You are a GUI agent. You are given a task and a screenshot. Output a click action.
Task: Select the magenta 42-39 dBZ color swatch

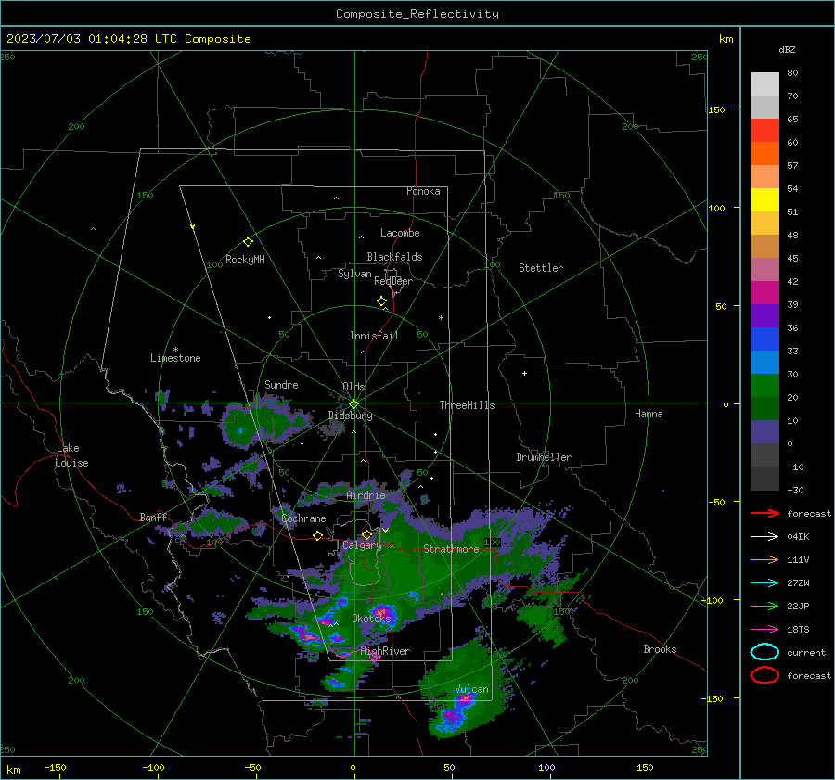(764, 293)
